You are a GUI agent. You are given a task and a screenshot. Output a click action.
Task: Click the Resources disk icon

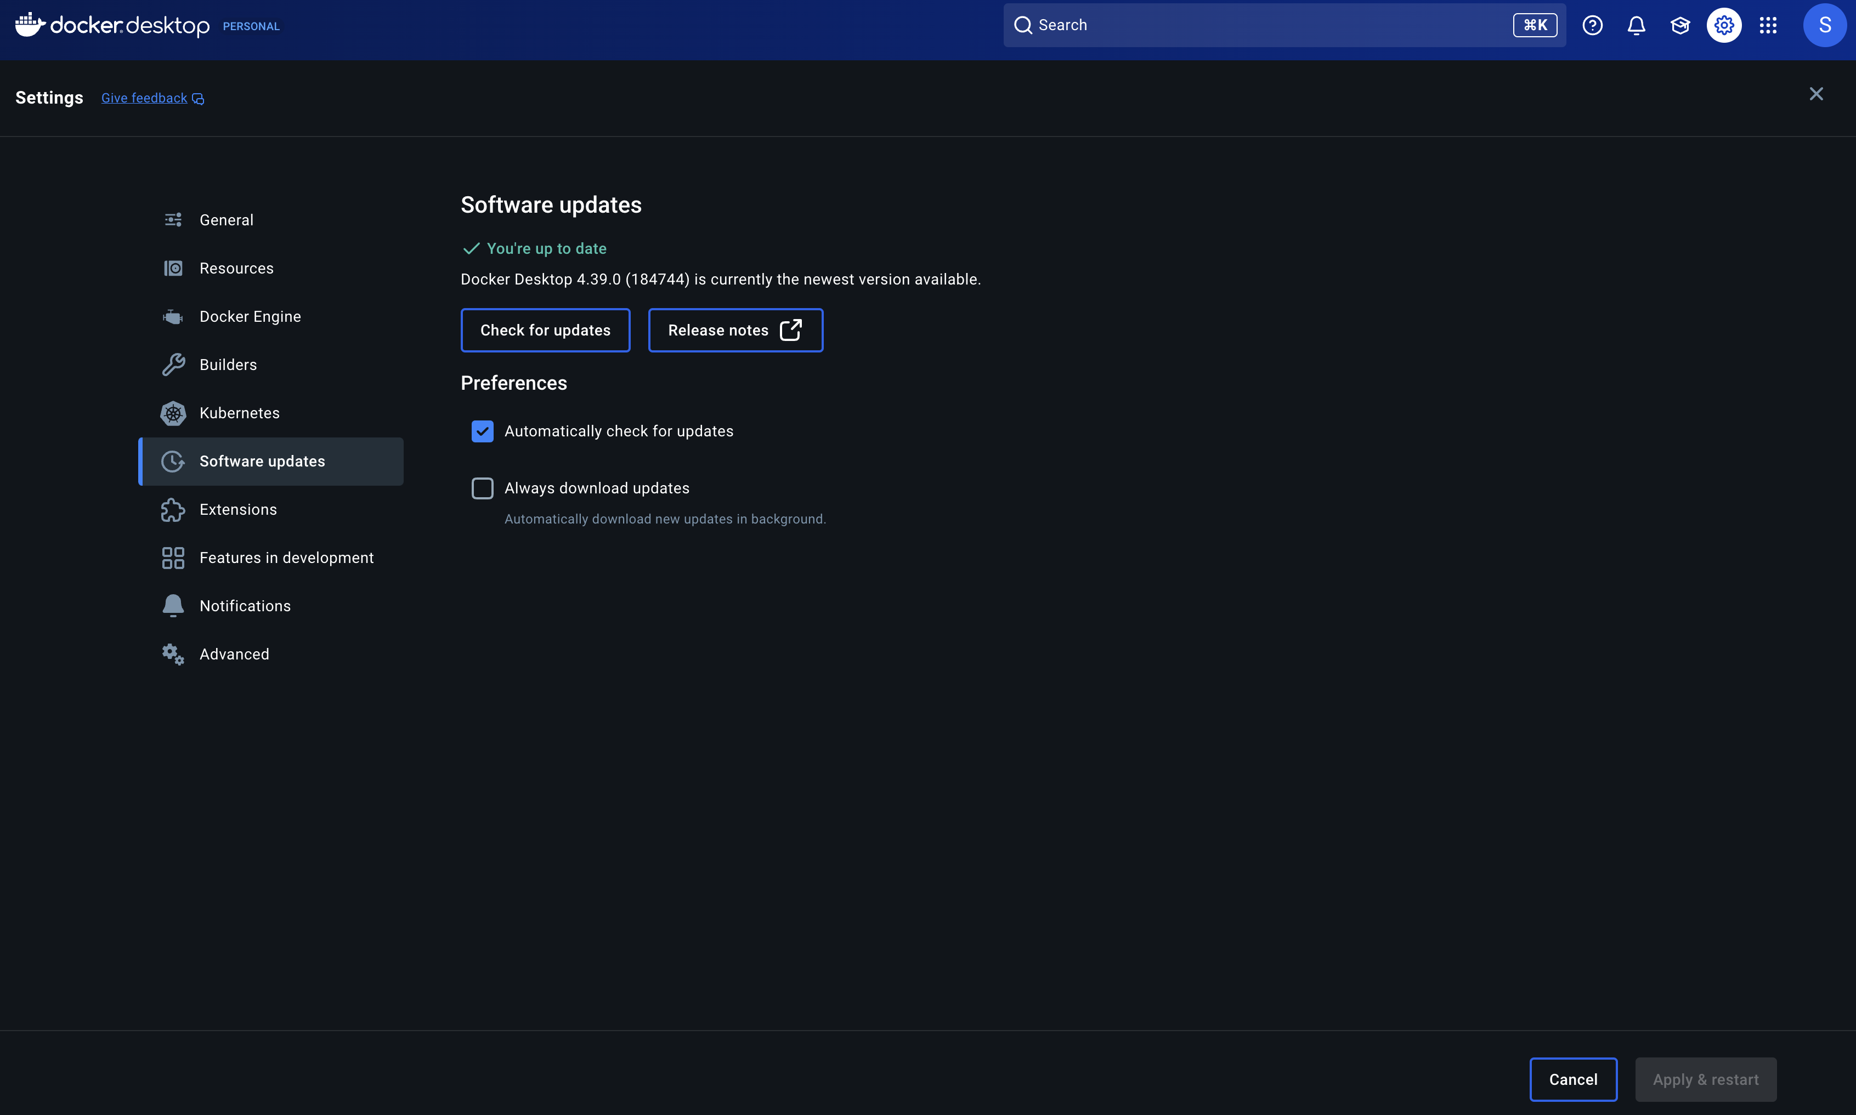pyautogui.click(x=173, y=268)
